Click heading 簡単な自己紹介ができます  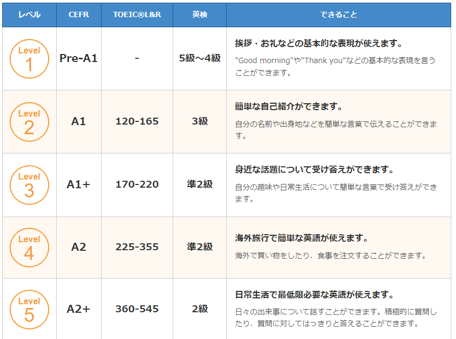289,107
